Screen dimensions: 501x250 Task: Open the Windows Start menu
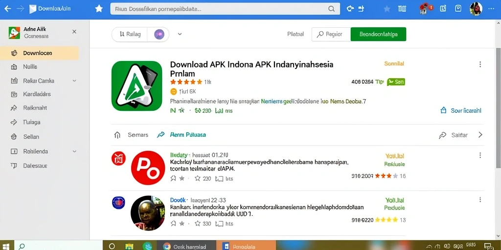(6, 246)
